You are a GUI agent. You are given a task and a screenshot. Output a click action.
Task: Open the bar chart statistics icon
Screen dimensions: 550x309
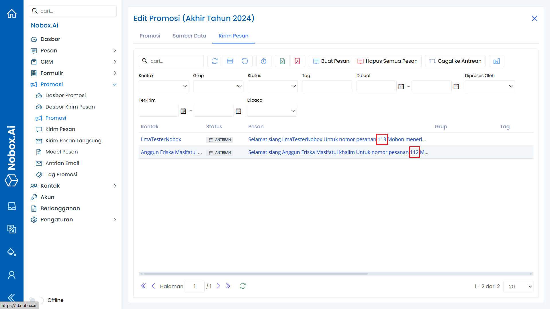point(496,61)
